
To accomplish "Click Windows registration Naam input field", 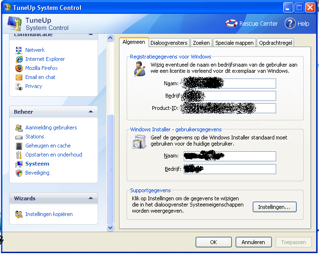I will tap(229, 83).
